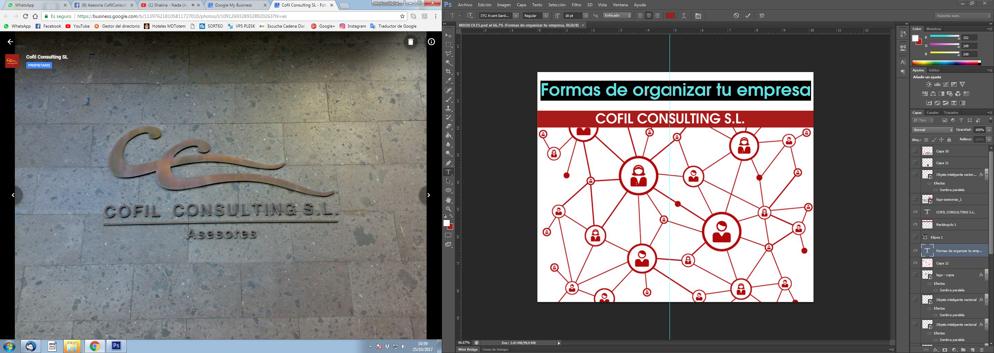Click the Facebook bookmark link
This screenshot has width=994, height=353.
coord(49,26)
